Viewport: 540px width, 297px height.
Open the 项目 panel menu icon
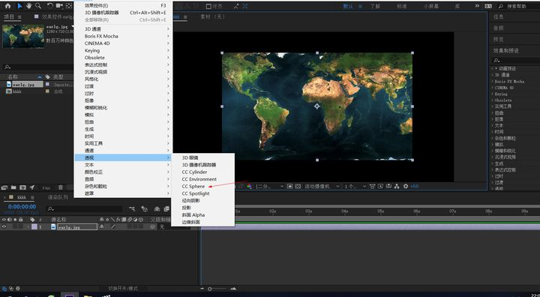pyautogui.click(x=19, y=17)
